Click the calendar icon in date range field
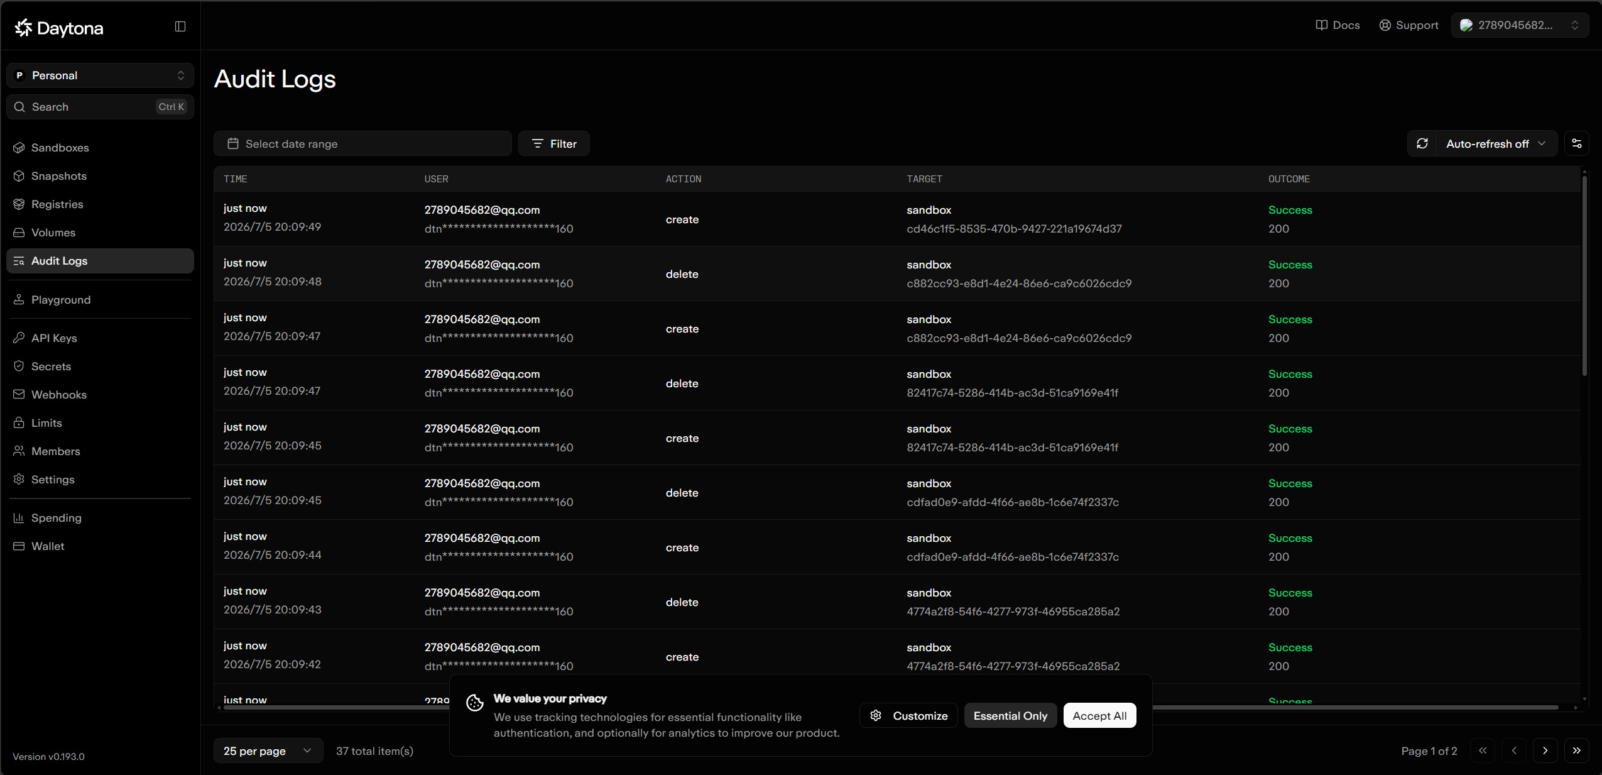Viewport: 1602px width, 775px height. coord(233,144)
